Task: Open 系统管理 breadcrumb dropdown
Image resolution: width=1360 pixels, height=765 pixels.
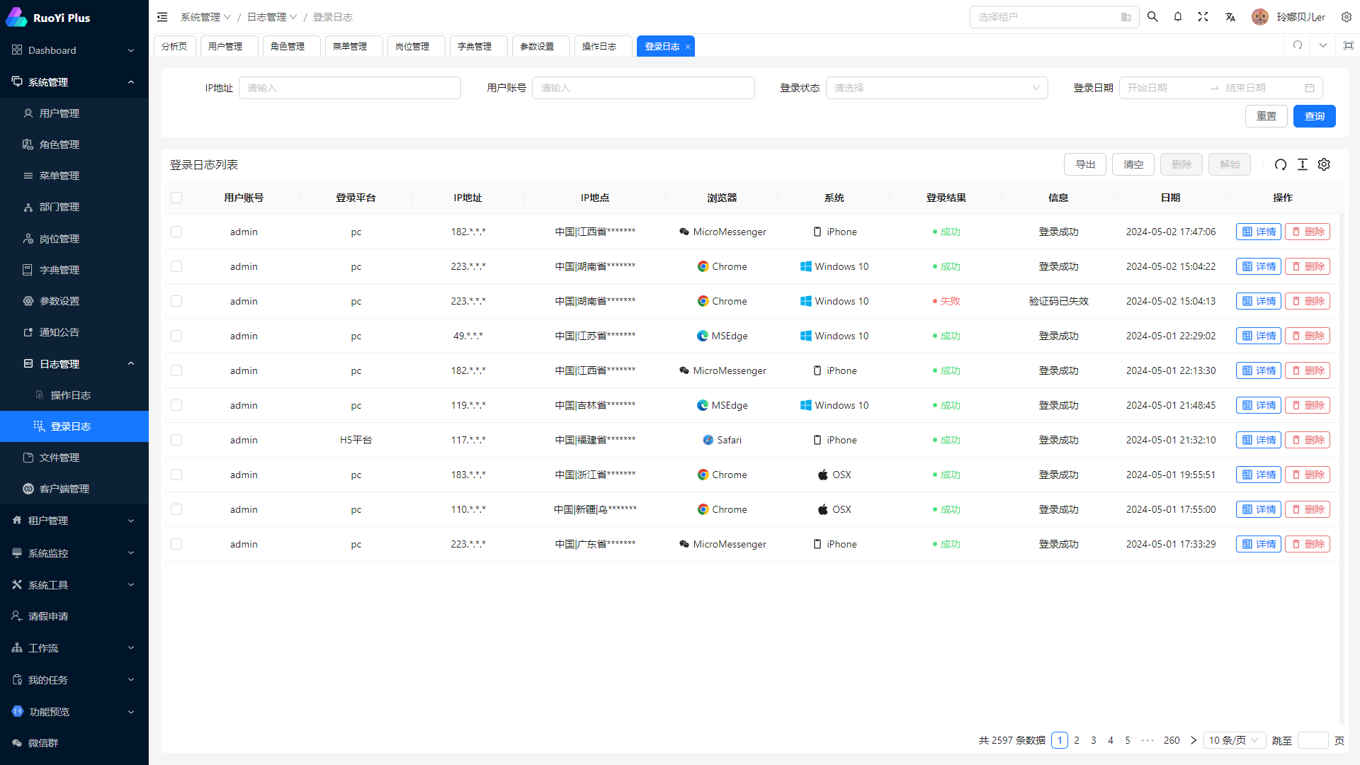Action: (205, 17)
